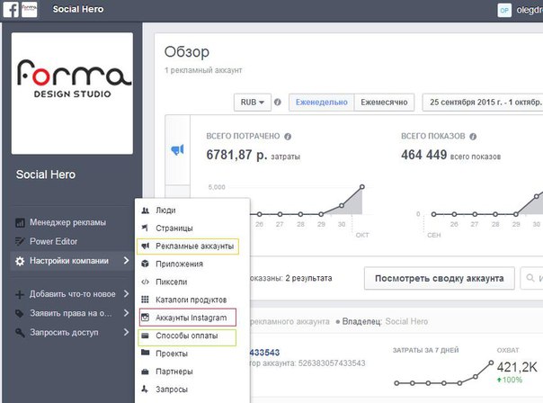Click the Люди people icon

click(145, 210)
